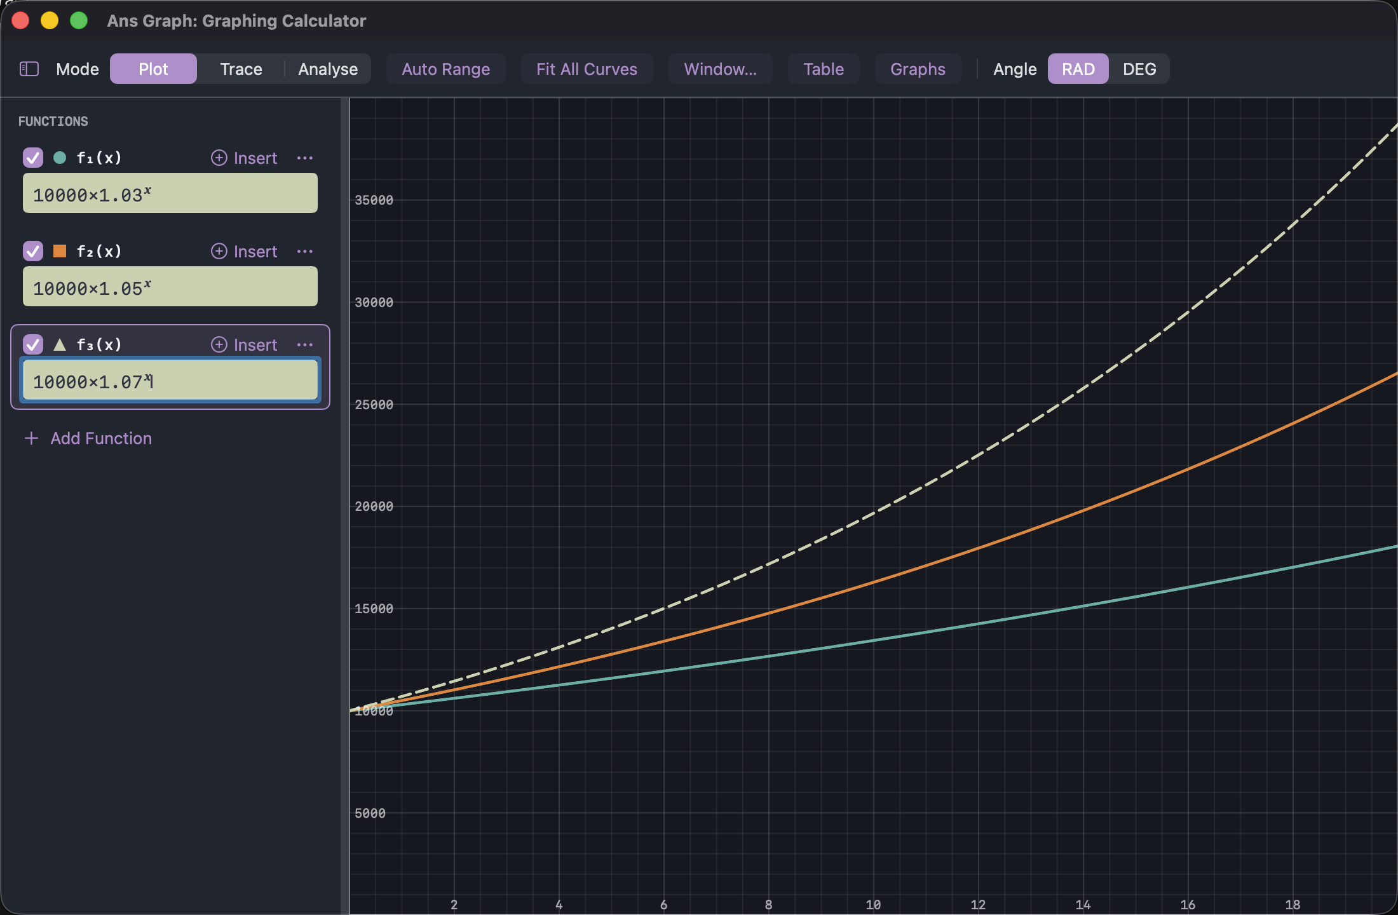Insert into f₁(x) expression
Image resolution: width=1398 pixels, height=915 pixels.
[x=244, y=158]
